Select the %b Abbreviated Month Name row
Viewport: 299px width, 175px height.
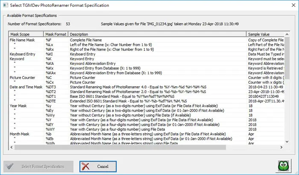(147, 134)
